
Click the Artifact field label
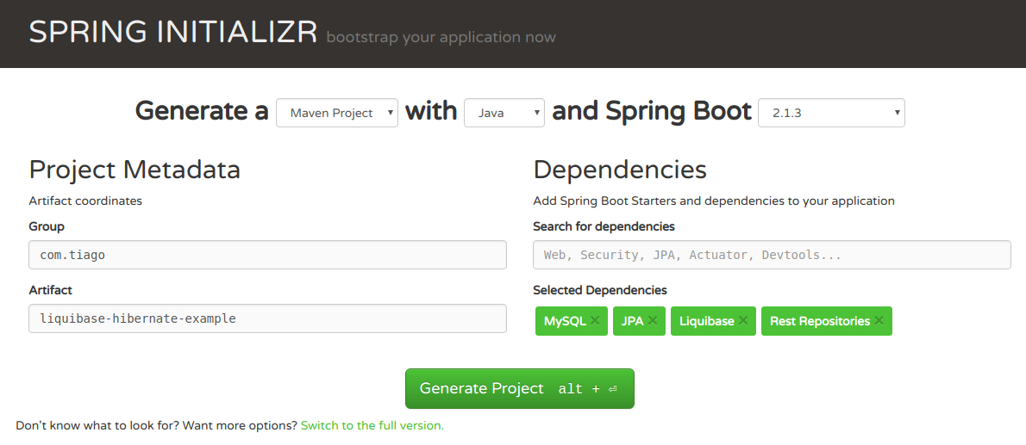point(50,289)
